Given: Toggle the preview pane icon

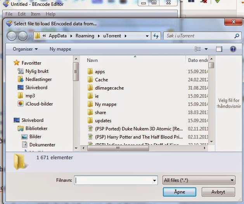Looking at the screenshot, I should [219, 49].
